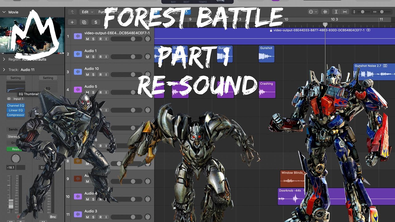Click the Audio 1 track volume slider
The height and width of the screenshot is (222, 395).
pyautogui.click(x=127, y=57)
